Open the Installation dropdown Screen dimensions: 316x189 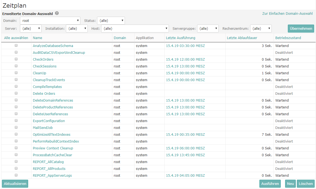point(77,28)
